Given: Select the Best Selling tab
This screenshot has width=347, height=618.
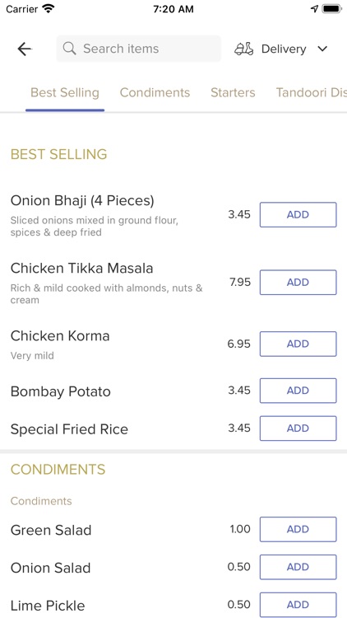Looking at the screenshot, I should (65, 92).
